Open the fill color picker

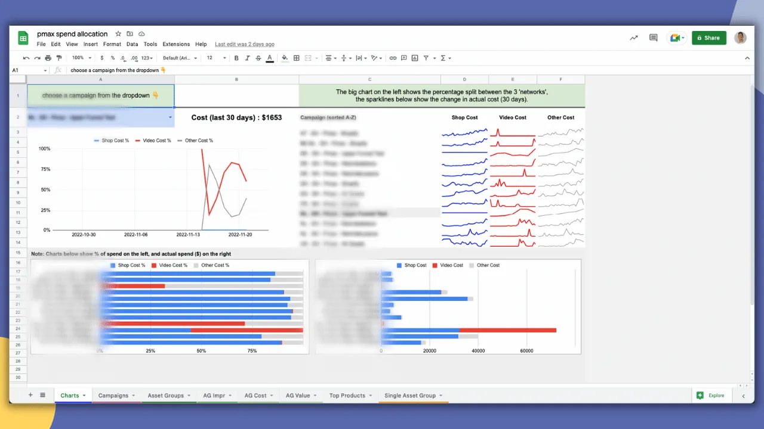(285, 58)
